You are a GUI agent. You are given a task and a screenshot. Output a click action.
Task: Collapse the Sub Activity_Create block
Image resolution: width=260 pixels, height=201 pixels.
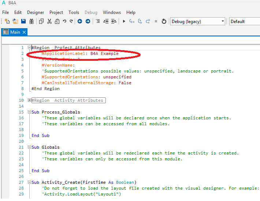pos(29,182)
